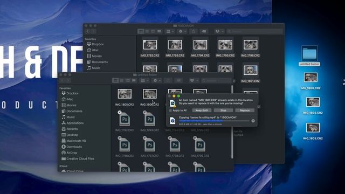Select IMG_1805.CR2 thumbnail in untitled folder
The height and width of the screenshot is (194, 345).
[x=125, y=94]
